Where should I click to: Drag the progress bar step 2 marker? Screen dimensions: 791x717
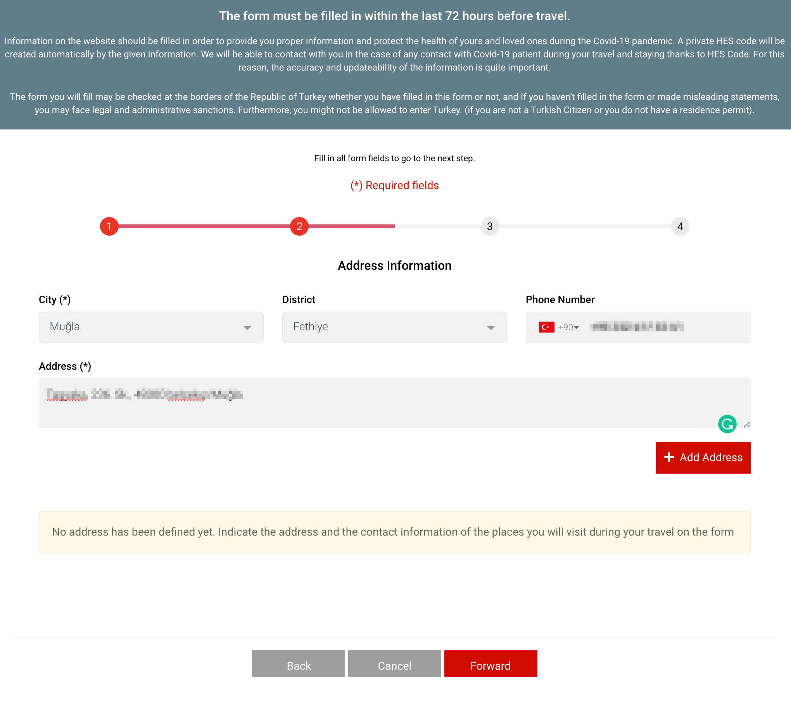(299, 226)
